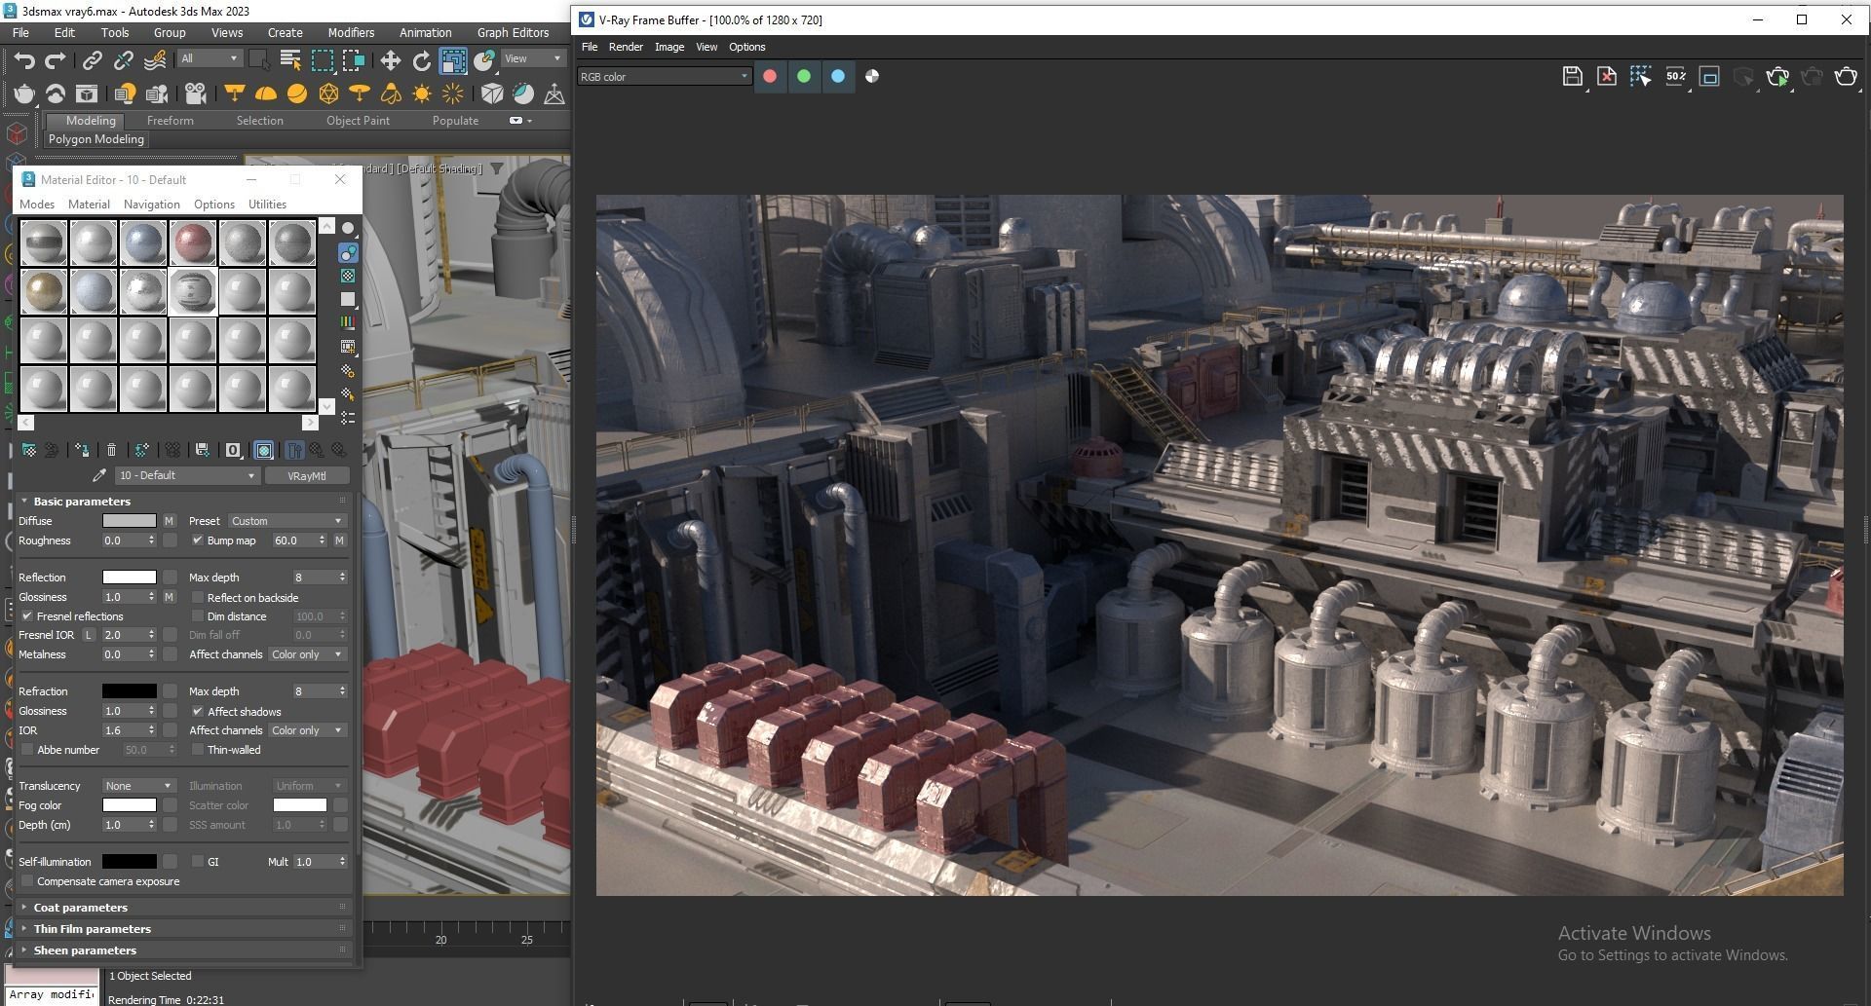Viewport: 1871px width, 1006px height.
Task: Click the VRayMtl material type button
Action: pos(307,476)
